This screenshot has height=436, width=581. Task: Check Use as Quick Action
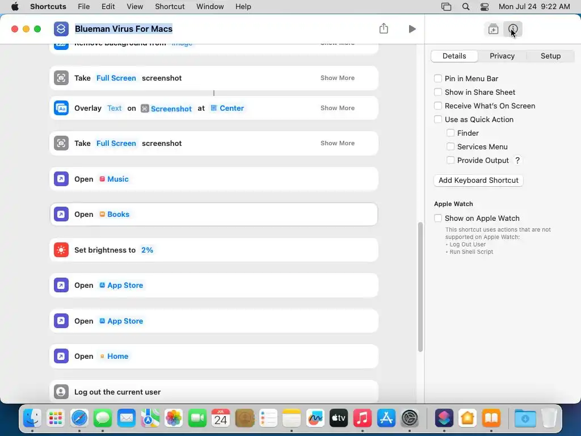pyautogui.click(x=438, y=119)
